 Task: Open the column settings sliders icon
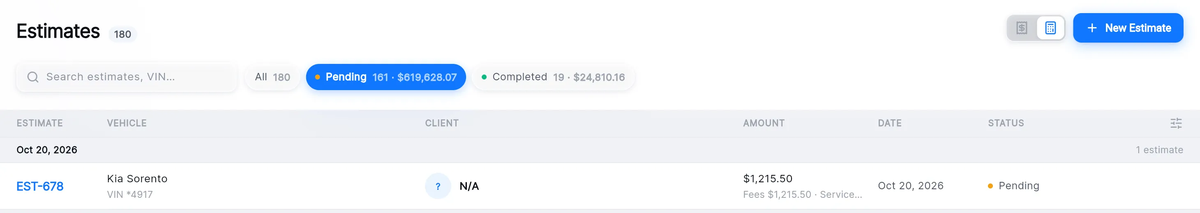(x=1176, y=123)
